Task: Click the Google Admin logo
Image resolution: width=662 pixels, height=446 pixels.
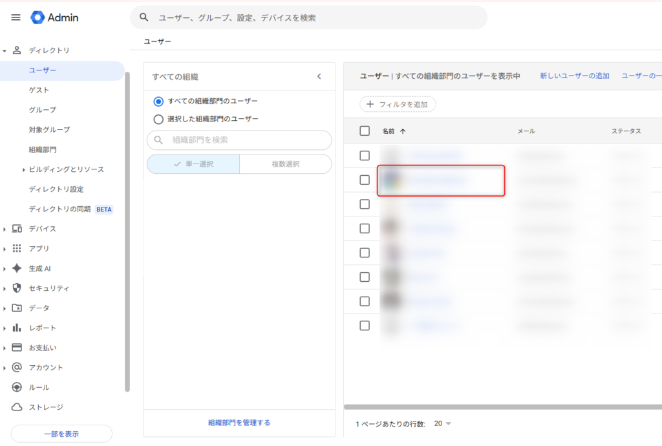Action: pyautogui.click(x=54, y=17)
